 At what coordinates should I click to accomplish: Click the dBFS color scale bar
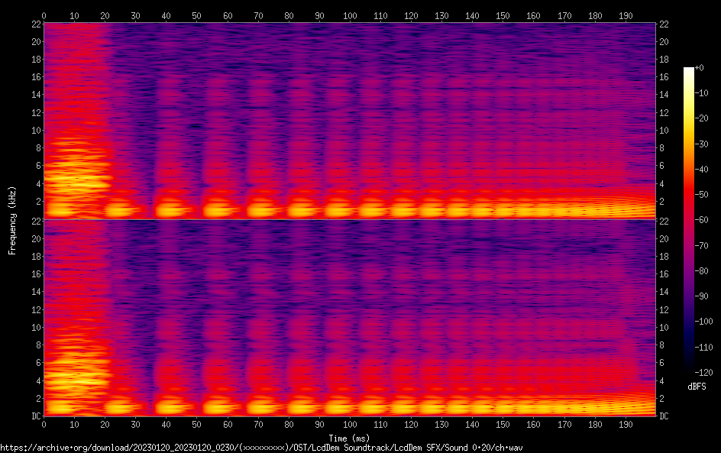(689, 220)
